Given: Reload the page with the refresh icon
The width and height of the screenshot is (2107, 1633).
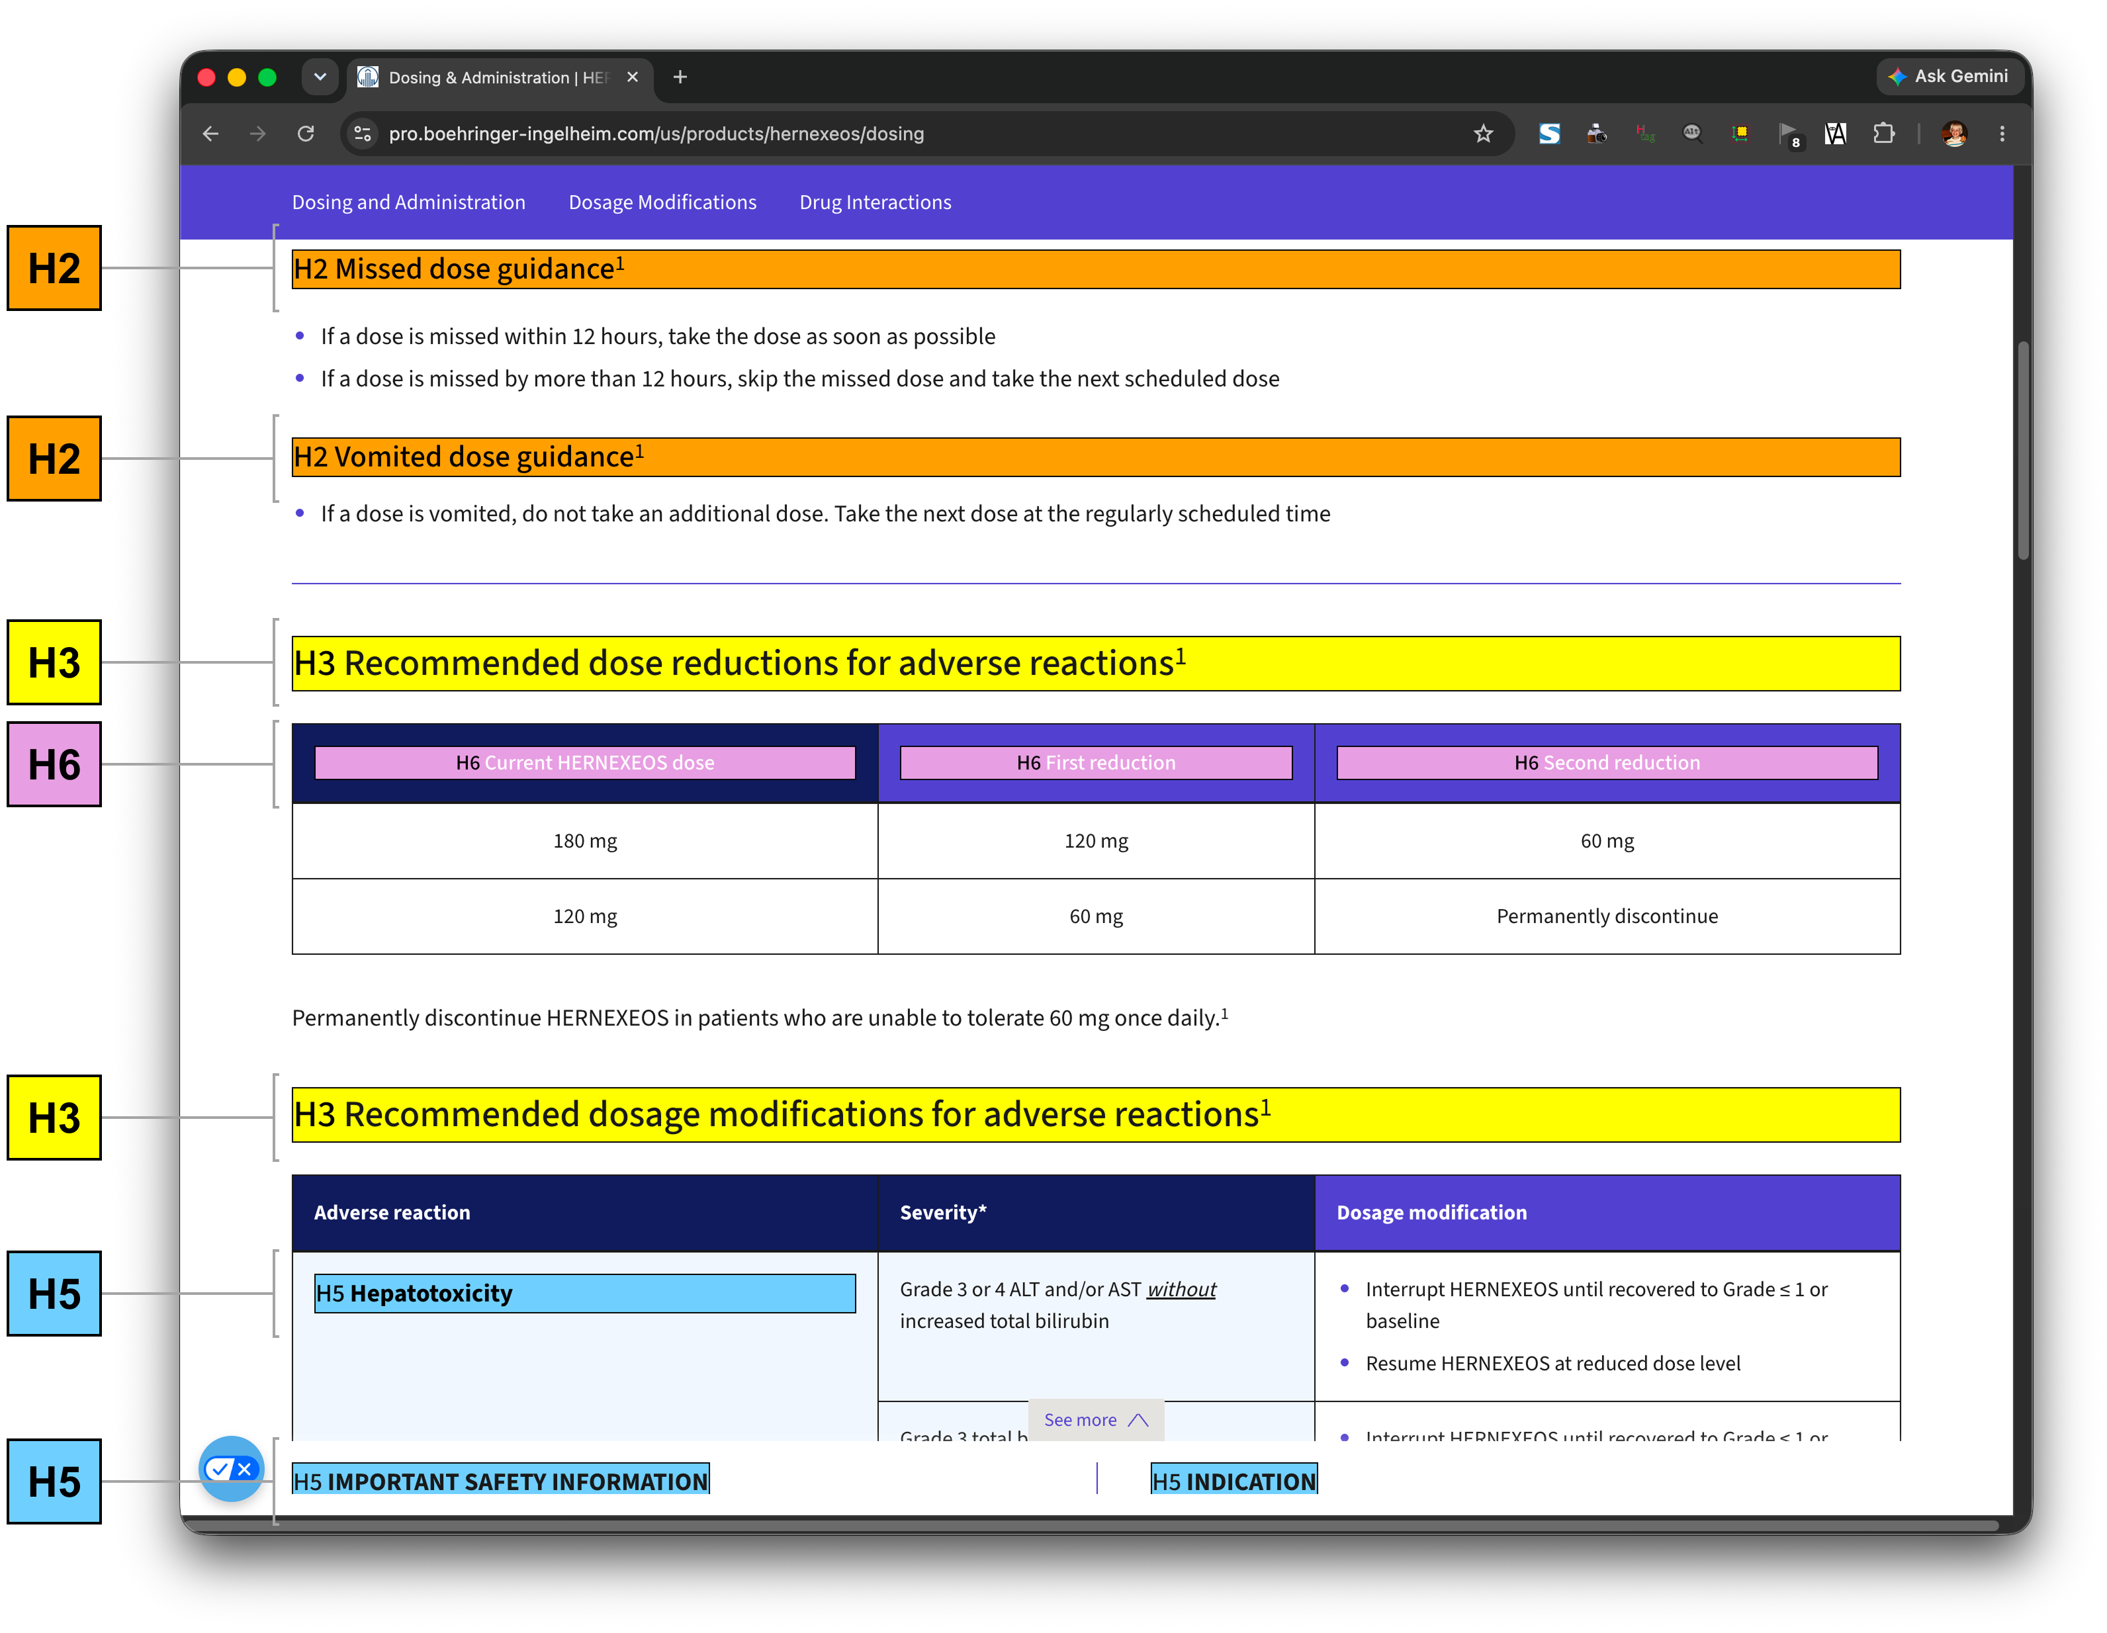Looking at the screenshot, I should (306, 134).
